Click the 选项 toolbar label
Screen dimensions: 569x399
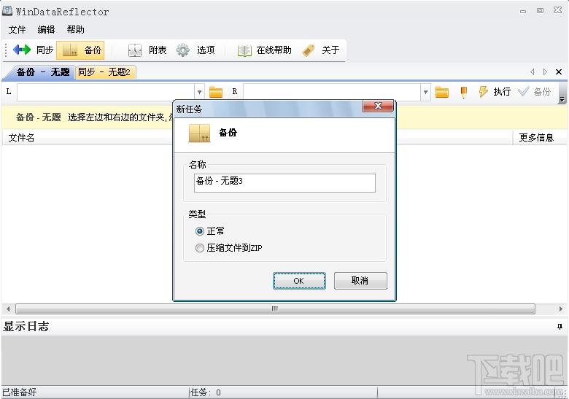click(206, 50)
